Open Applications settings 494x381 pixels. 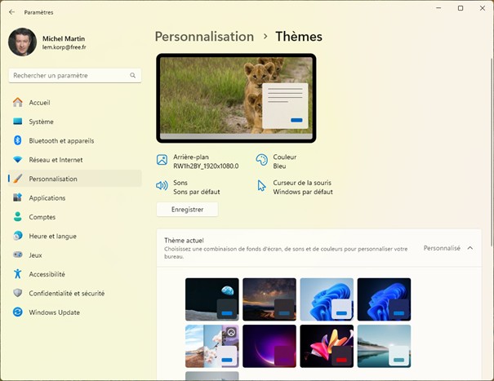(x=75, y=197)
